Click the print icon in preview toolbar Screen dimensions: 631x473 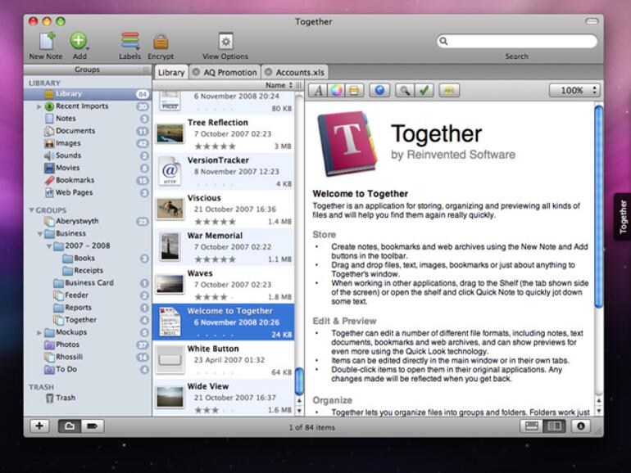[x=355, y=90]
